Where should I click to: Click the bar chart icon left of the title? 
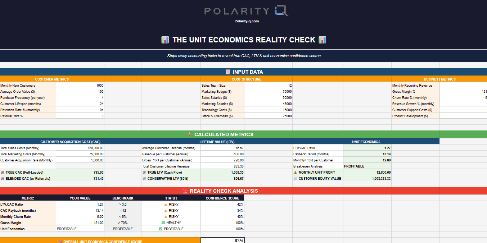pyautogui.click(x=165, y=40)
